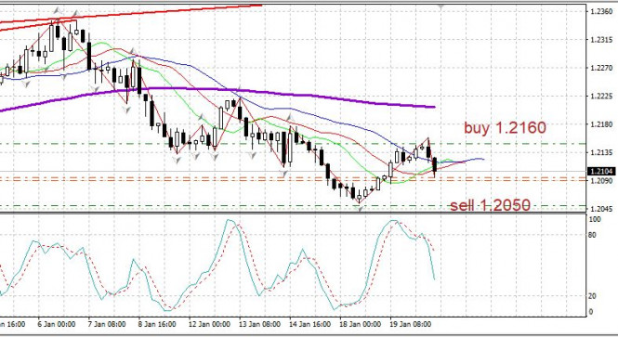Click the '19 Jan 08:00' time axis label
The image size is (618, 337).
(410, 324)
